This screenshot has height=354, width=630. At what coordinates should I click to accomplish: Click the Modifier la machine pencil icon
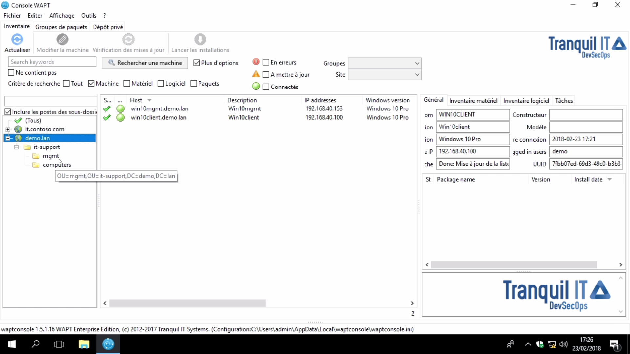coord(62,40)
